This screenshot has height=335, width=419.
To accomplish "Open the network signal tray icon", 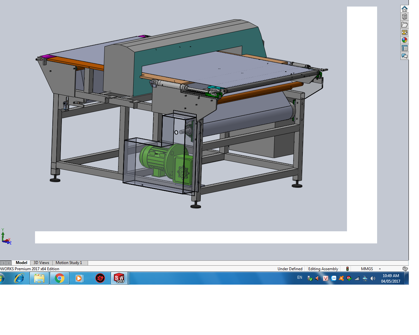I will tap(357, 278).
